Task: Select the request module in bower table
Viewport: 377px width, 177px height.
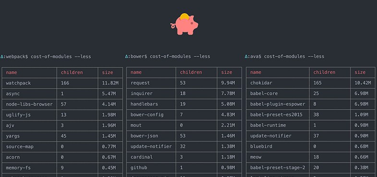Action: click(x=140, y=83)
